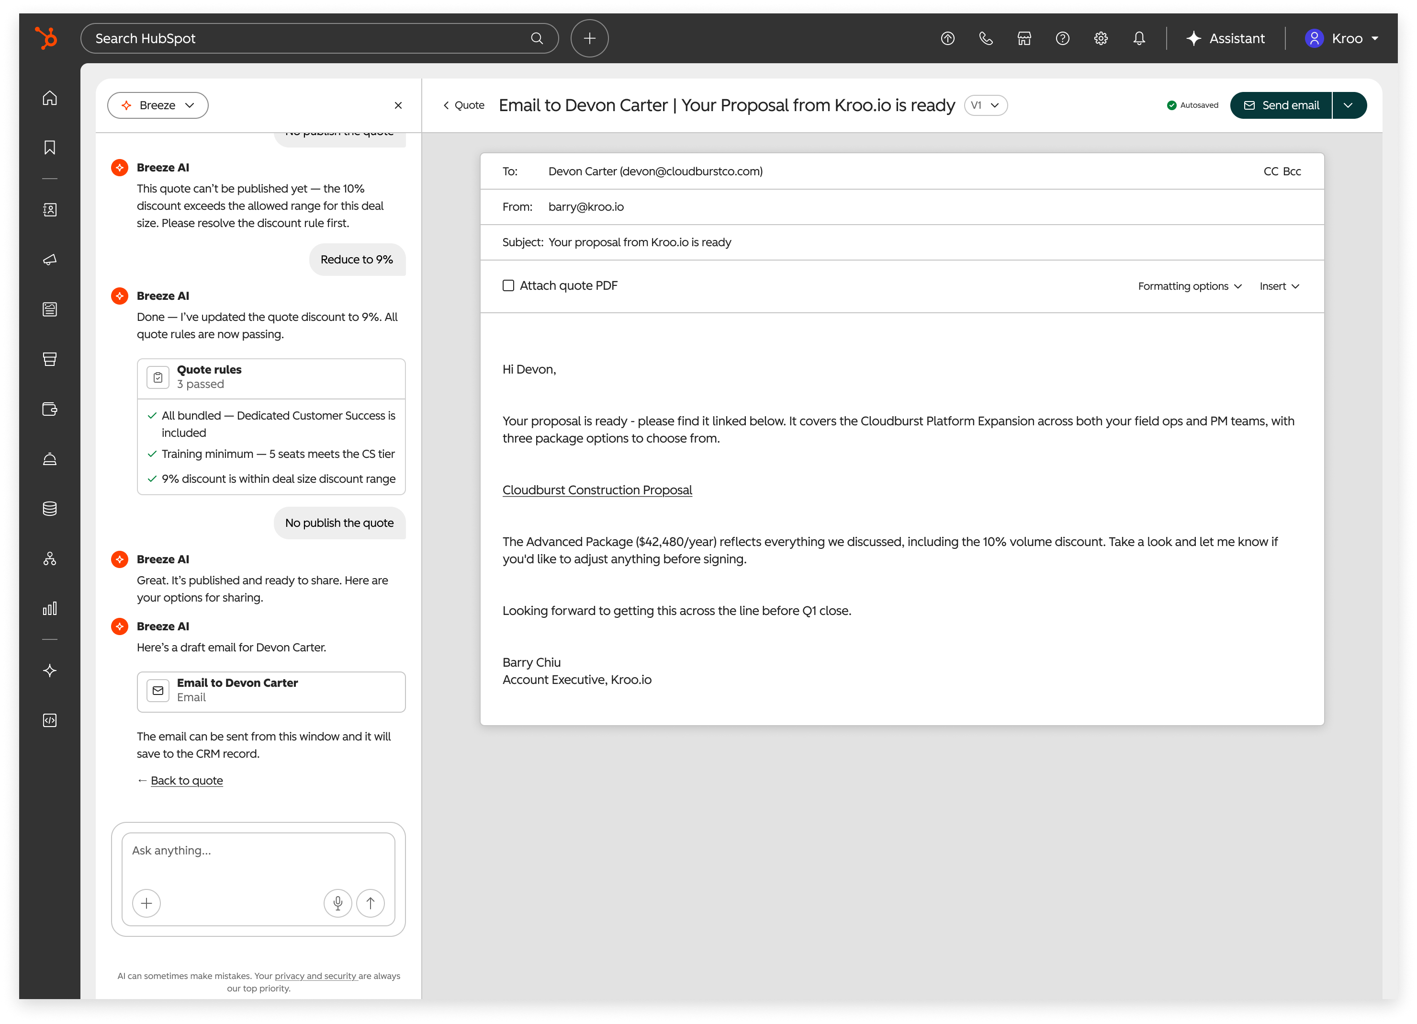This screenshot has width=1417, height=1024.
Task: Click Bcc in the email header
Action: (1292, 171)
